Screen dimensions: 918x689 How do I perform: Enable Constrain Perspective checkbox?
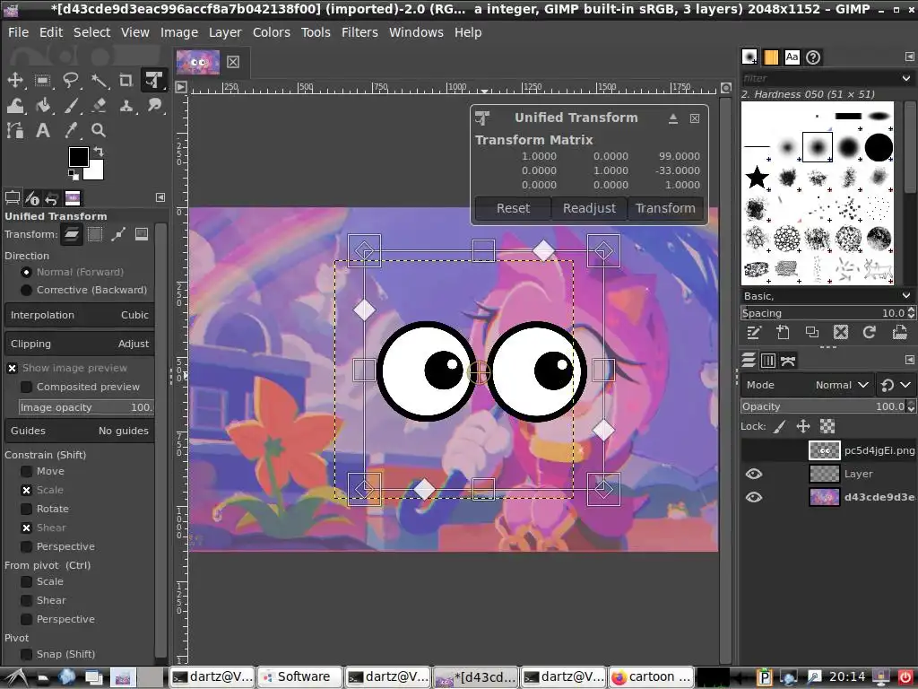(x=26, y=546)
